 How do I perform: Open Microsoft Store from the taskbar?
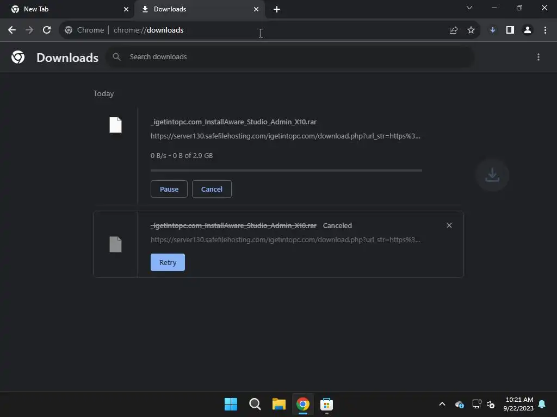pyautogui.click(x=326, y=404)
